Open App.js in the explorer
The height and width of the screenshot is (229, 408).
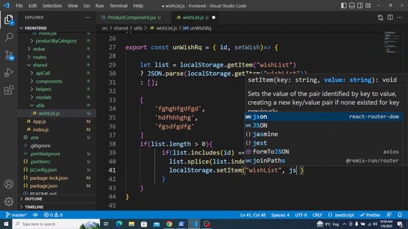click(40, 121)
